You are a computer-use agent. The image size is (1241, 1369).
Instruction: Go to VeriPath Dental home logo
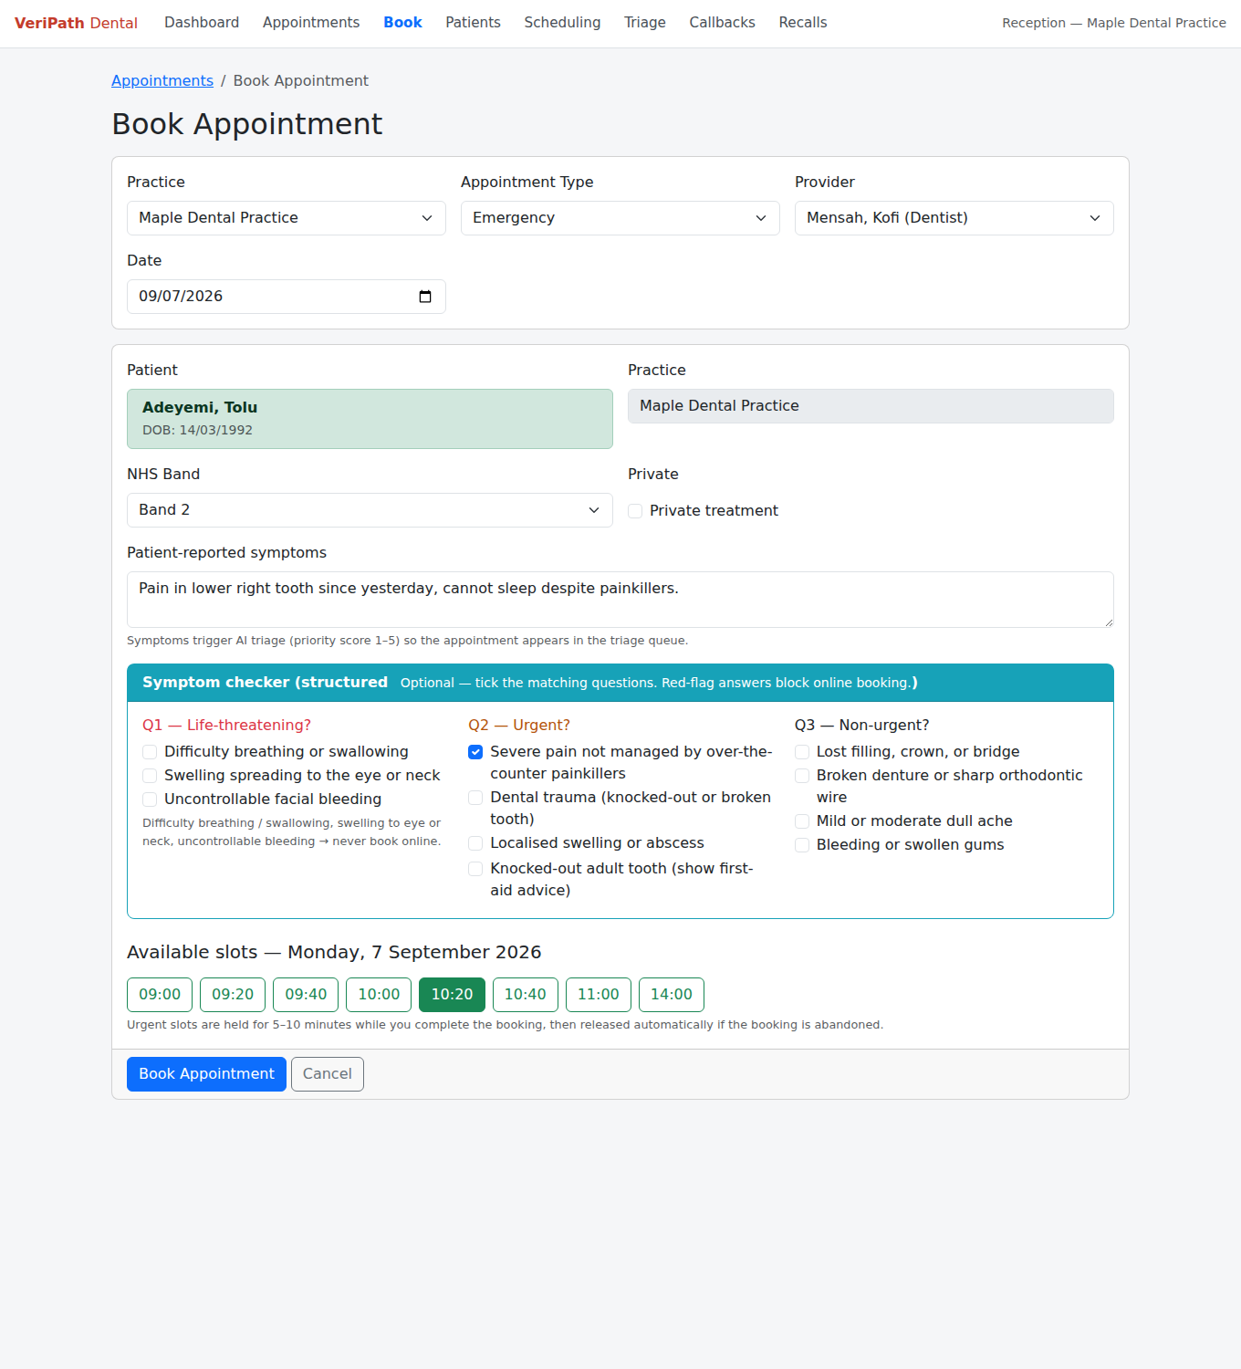point(76,23)
